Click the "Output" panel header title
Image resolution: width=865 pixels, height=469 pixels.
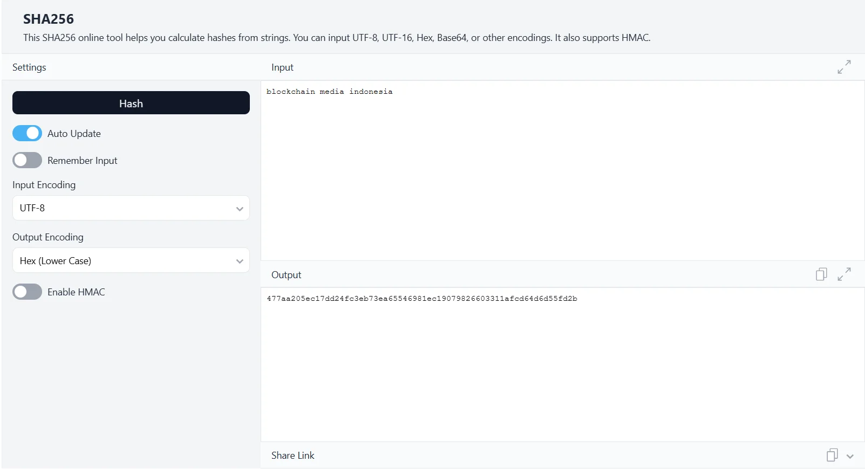coord(286,275)
